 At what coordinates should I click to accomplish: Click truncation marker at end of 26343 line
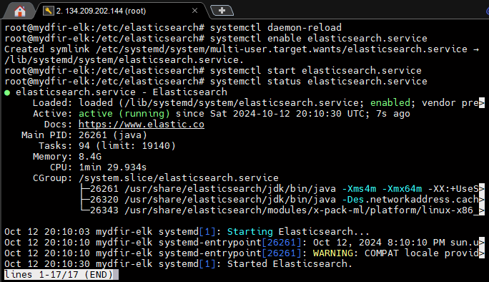[482, 210]
